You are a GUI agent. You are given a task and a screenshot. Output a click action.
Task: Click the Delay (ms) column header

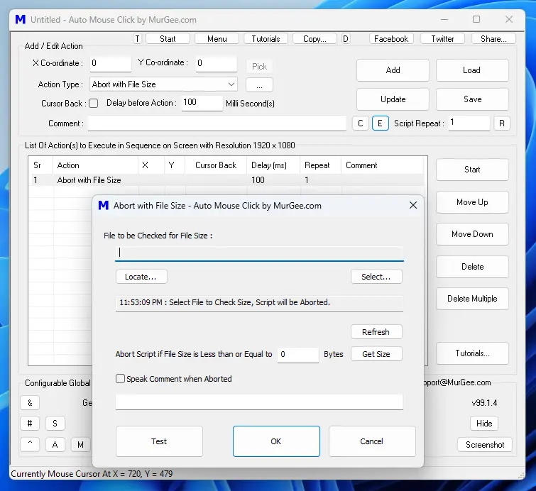click(x=273, y=165)
